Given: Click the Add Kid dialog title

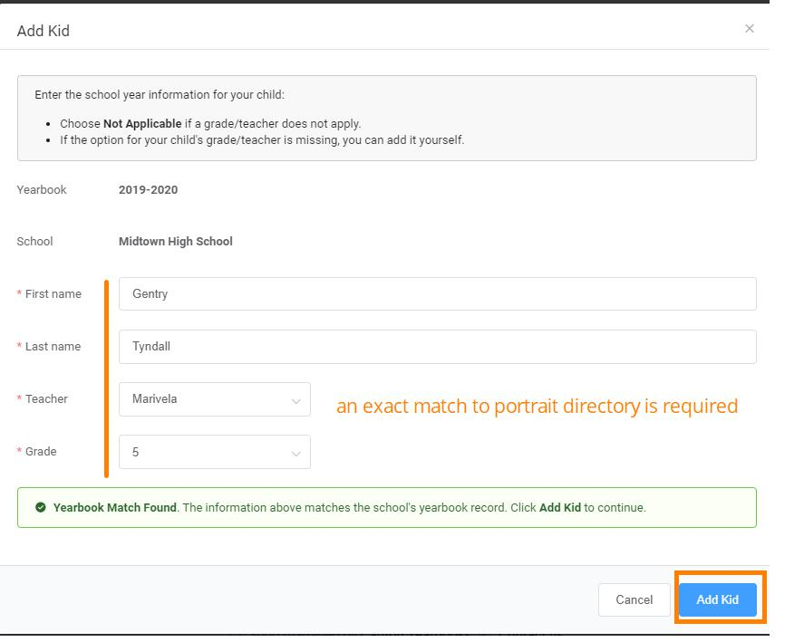Looking at the screenshot, I should [x=44, y=31].
